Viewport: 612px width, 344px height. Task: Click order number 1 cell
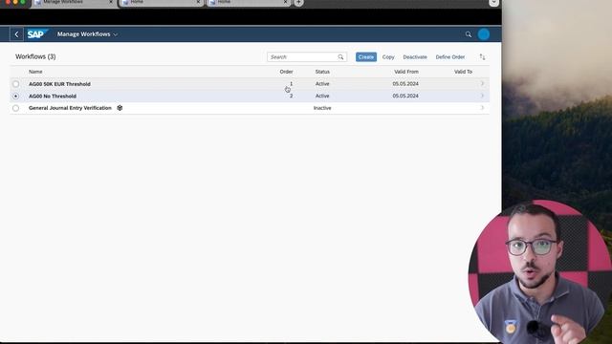tap(291, 83)
